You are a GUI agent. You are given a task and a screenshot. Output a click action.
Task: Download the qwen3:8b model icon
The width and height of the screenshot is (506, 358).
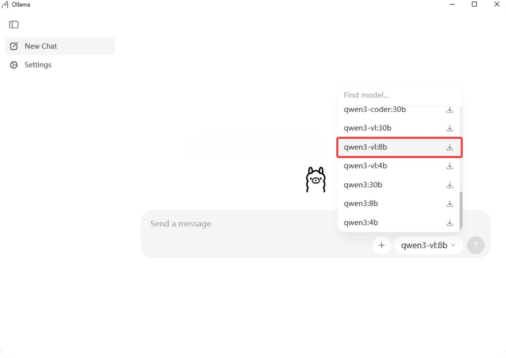[450, 203]
